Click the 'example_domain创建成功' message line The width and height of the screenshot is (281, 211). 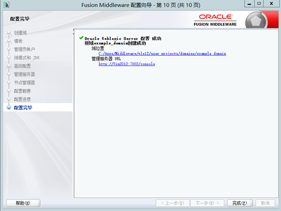pyautogui.click(x=115, y=43)
